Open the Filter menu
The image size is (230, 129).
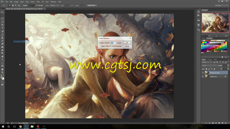38,2
